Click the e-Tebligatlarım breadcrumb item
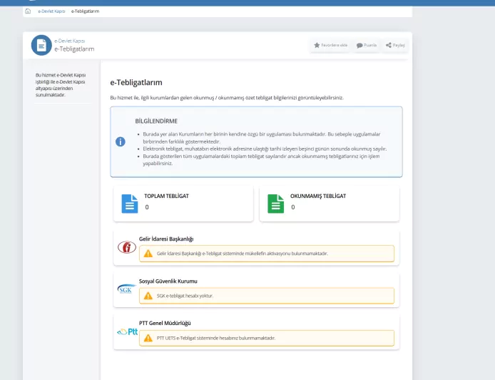Screen dimensions: 495x380 click(x=85, y=11)
